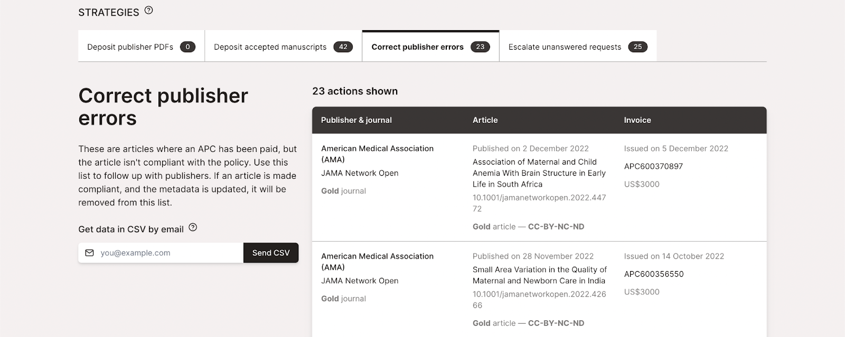Click the Article column header
Viewport: 845px width, 337px height.
485,120
